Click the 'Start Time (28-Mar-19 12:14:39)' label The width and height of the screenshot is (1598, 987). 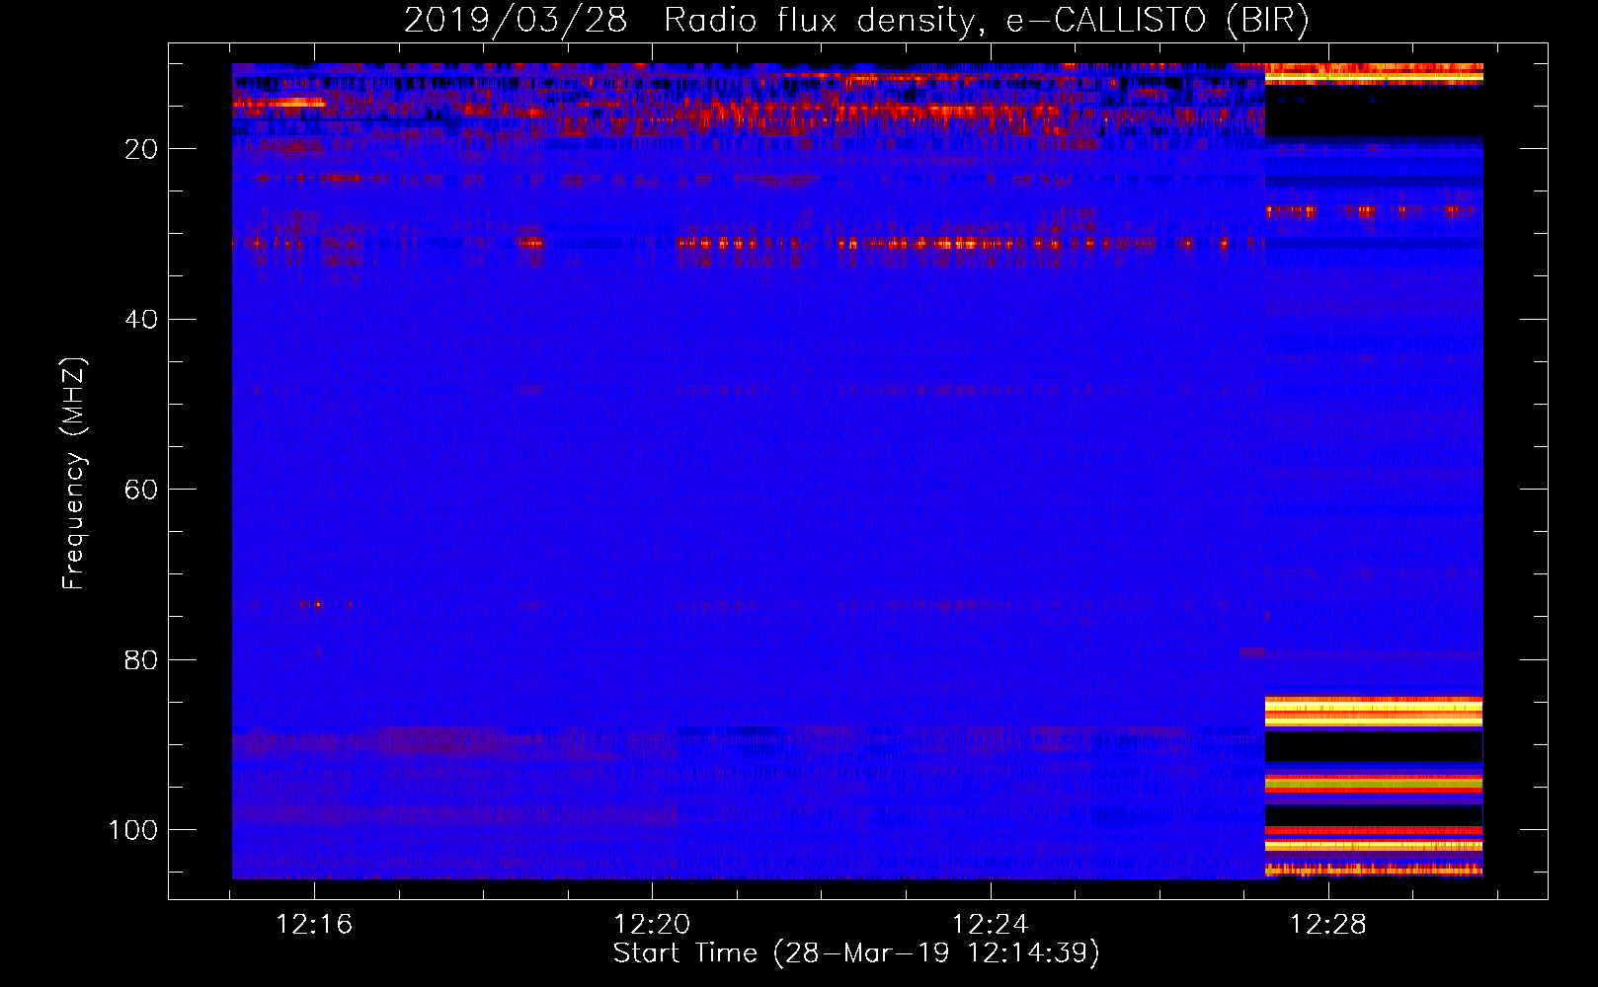(856, 953)
